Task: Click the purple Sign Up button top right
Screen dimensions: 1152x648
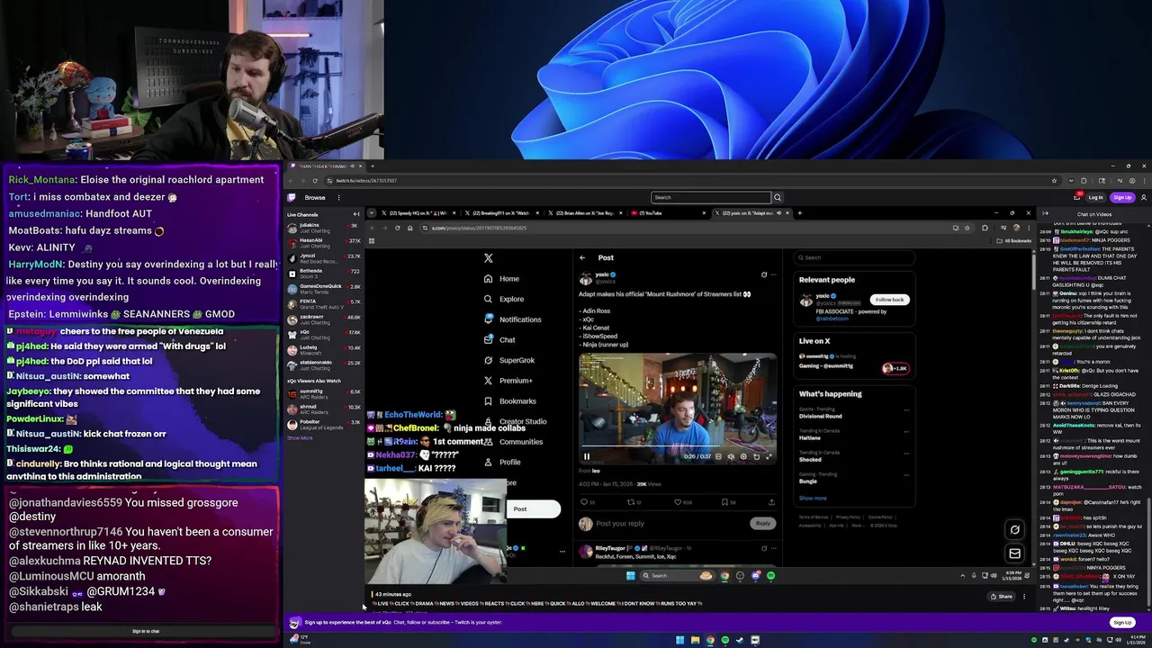Action: pyautogui.click(x=1121, y=197)
